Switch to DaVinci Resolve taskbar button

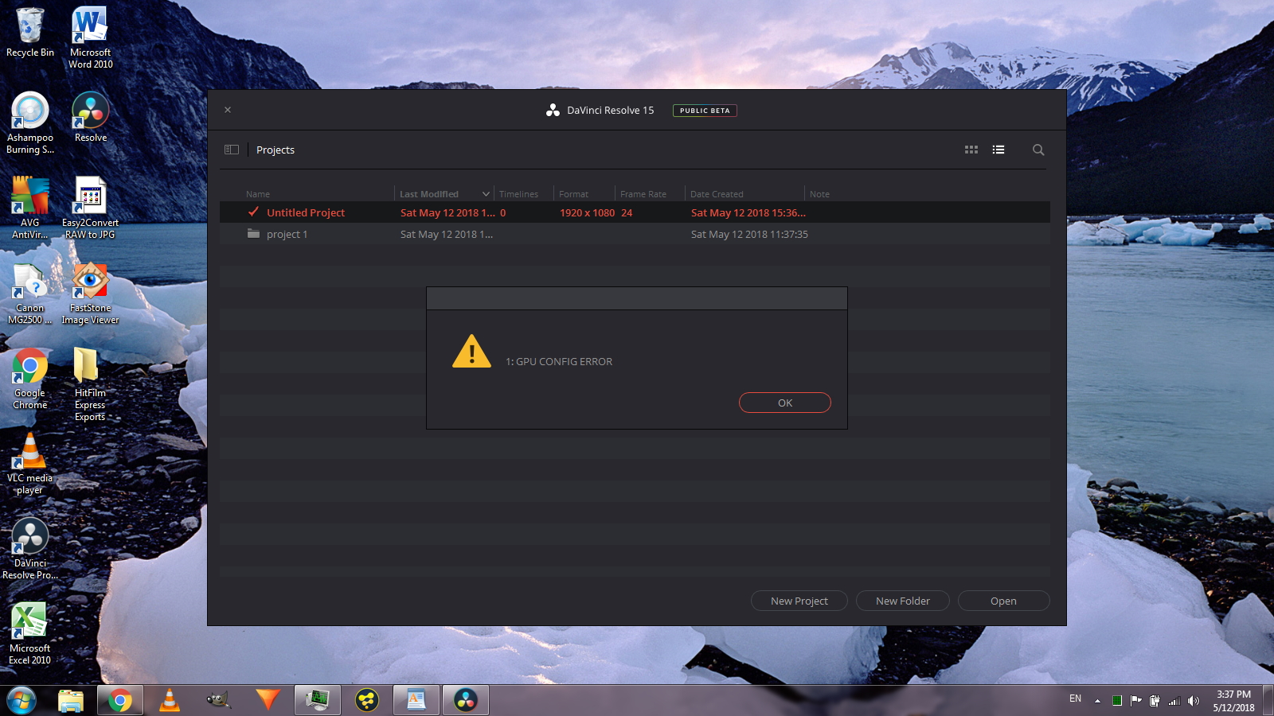pos(466,701)
